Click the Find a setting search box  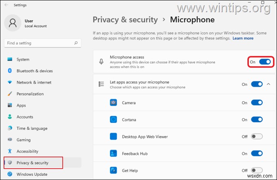[39, 43]
